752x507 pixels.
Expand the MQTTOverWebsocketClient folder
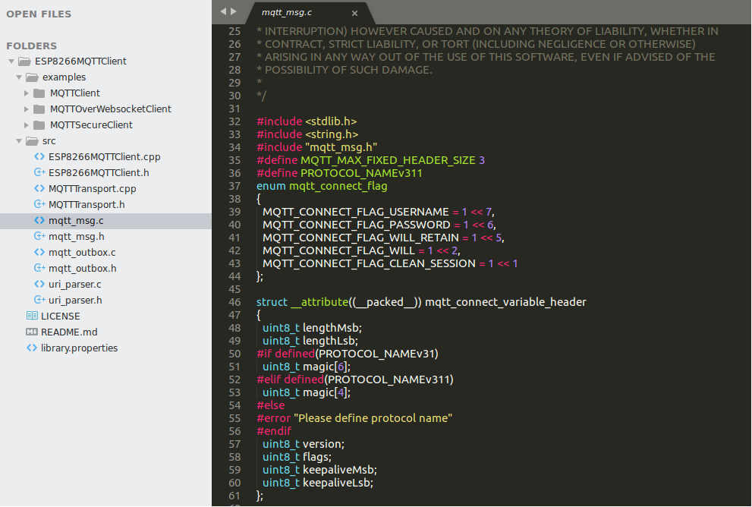[27, 109]
